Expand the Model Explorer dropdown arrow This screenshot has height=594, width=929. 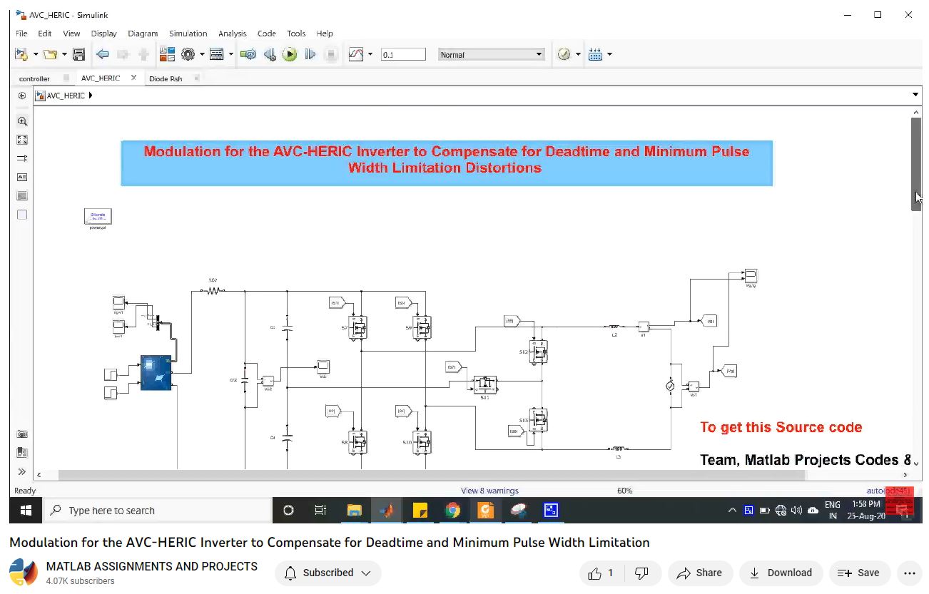[230, 54]
